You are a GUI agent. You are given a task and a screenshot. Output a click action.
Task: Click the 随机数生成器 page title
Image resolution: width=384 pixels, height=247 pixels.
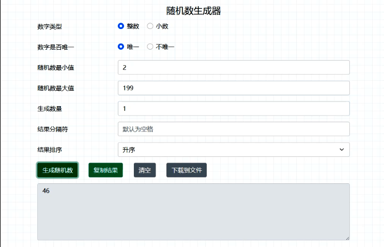[194, 11]
